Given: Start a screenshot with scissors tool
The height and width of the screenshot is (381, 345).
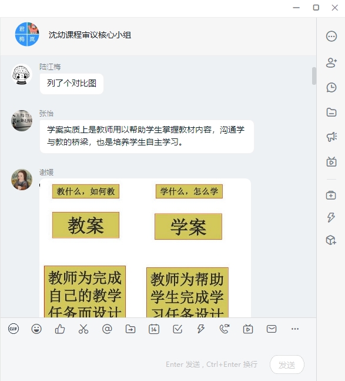Looking at the screenshot, I should pos(83,329).
